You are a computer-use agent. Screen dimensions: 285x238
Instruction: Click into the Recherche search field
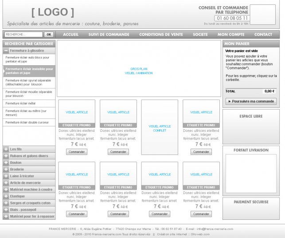coord(23,35)
